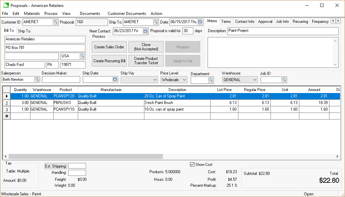This screenshot has width=345, height=197.
Task: Switch to the Terms tab
Action: [226, 21]
